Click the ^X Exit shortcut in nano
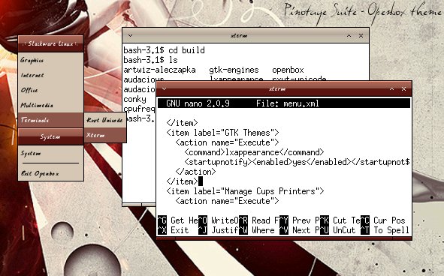The image size is (444, 276). (174, 230)
